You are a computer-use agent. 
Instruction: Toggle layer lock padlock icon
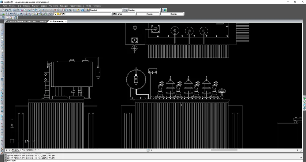point(60,14)
